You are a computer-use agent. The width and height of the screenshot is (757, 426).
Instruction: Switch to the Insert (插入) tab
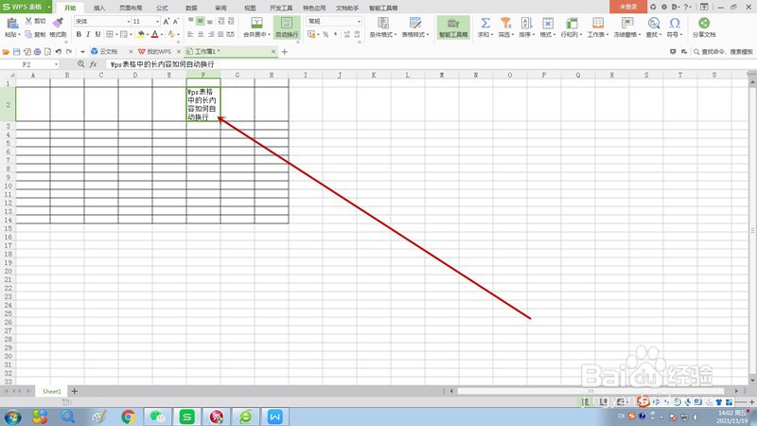pos(99,9)
